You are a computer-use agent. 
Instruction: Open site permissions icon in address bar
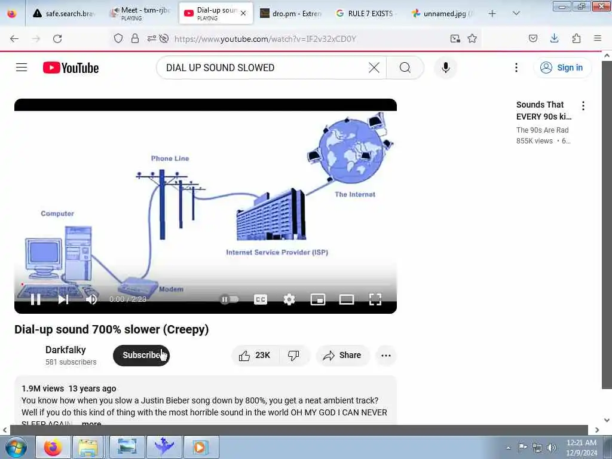[151, 38]
